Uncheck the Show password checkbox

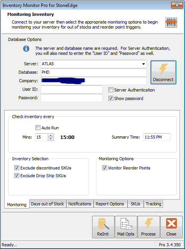111,98
